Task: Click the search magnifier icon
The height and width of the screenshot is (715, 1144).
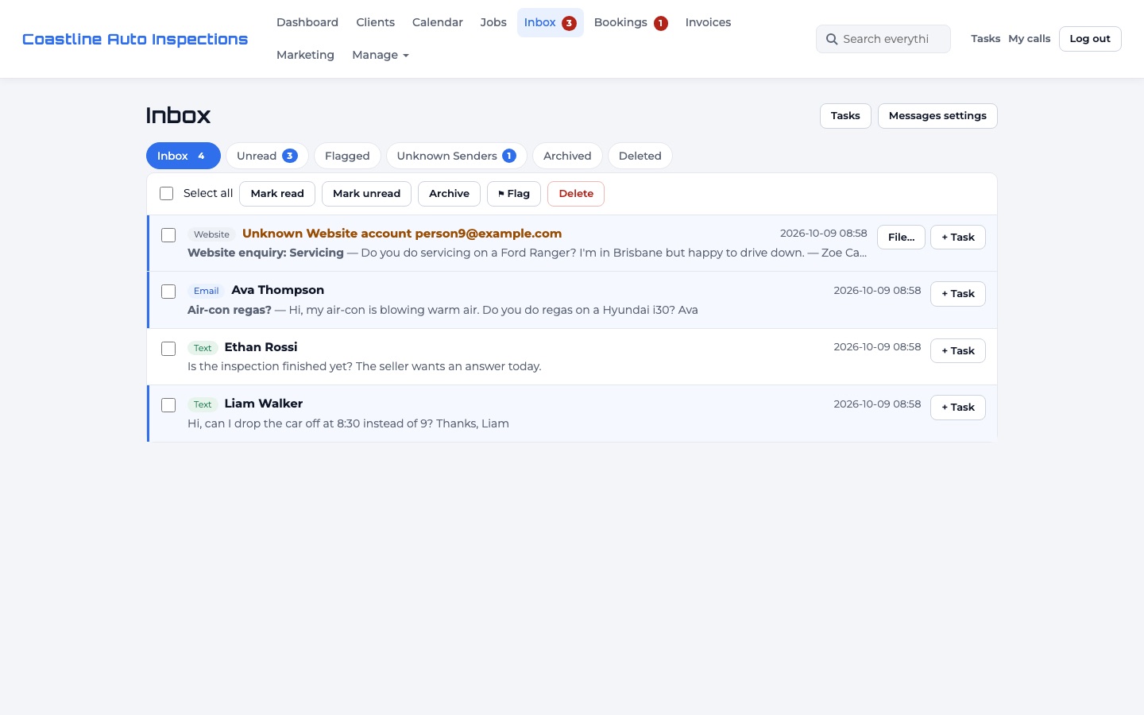Action: point(832,39)
